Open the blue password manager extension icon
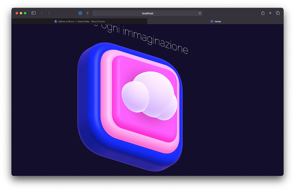295x191 pixels. 80,13
